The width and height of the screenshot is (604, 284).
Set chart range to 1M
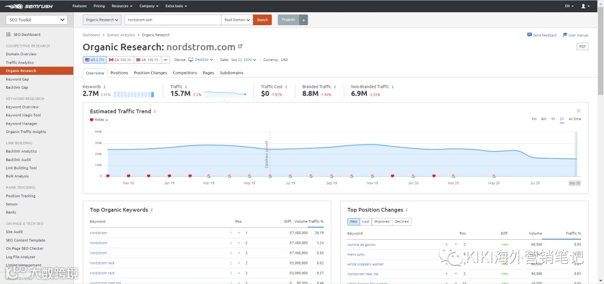click(534, 119)
